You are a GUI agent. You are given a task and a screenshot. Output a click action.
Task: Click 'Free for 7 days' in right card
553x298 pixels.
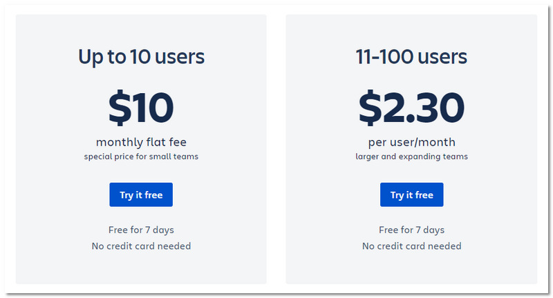pyautogui.click(x=411, y=230)
